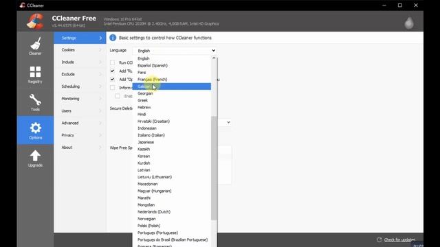Select English in the language list

point(172,58)
